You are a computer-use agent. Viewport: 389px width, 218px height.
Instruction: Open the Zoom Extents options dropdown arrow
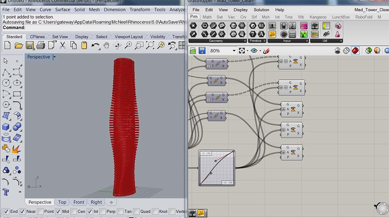click(248, 51)
